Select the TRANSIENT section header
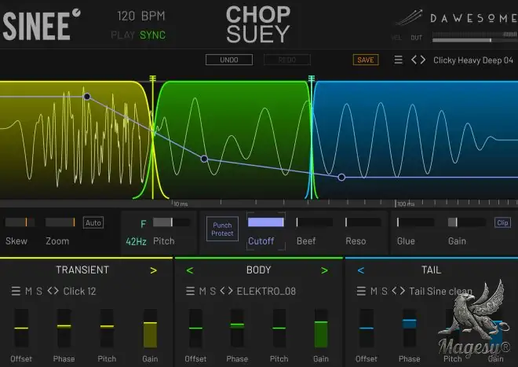 click(82, 270)
